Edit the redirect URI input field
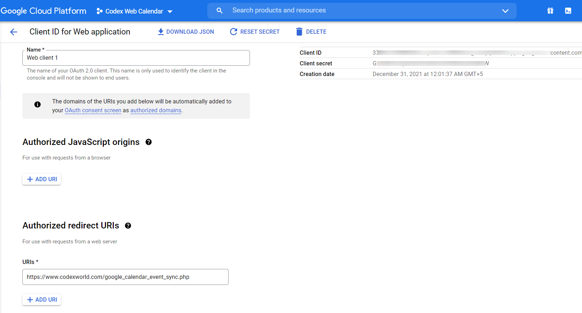582x313 pixels. click(x=126, y=277)
